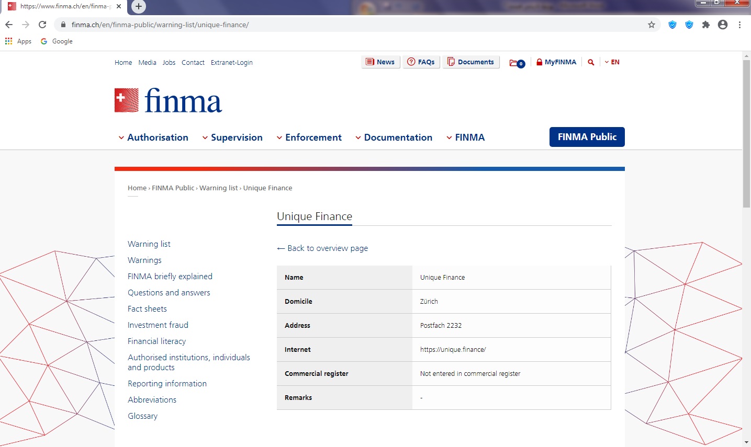Open Questions and answers

(x=169, y=293)
